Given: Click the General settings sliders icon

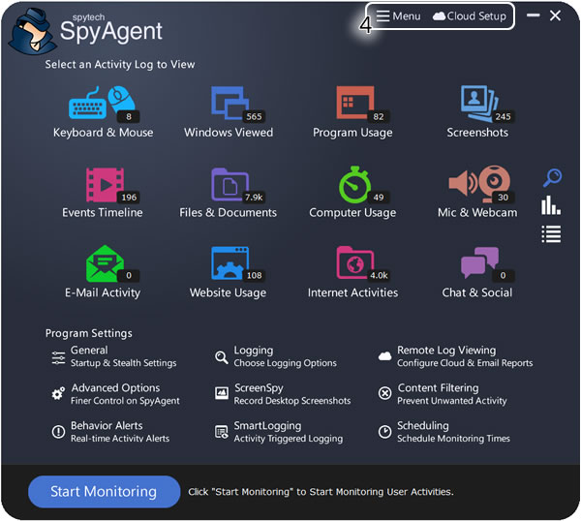Looking at the screenshot, I should [x=58, y=357].
